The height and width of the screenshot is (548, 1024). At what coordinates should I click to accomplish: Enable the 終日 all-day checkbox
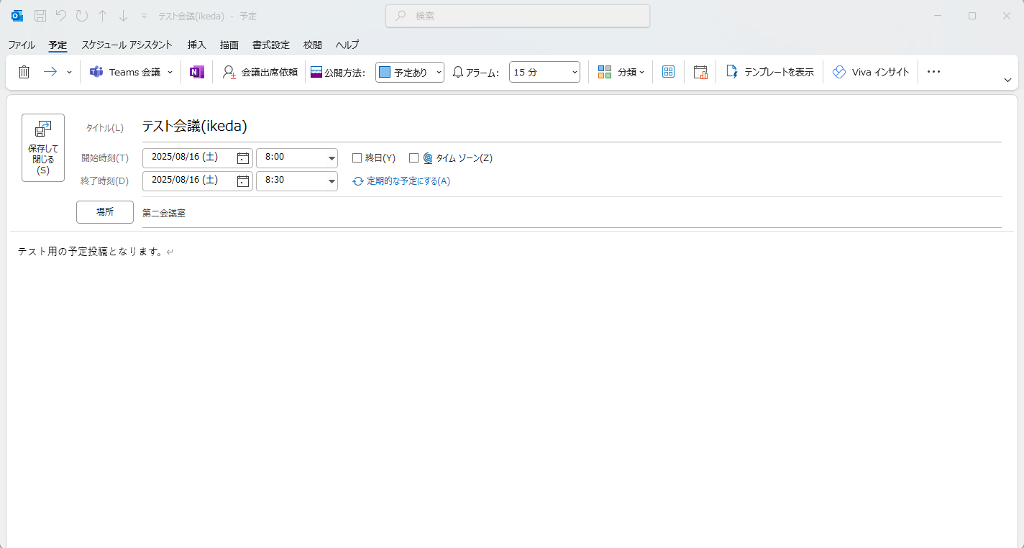[x=357, y=158]
